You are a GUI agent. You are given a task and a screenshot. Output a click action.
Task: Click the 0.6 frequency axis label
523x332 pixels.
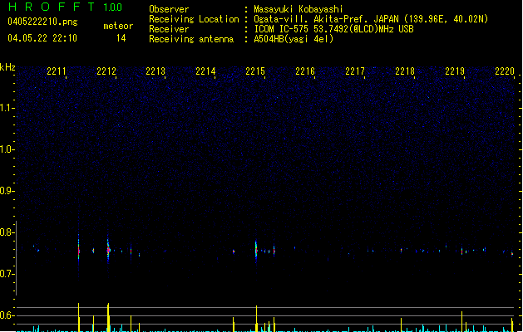tap(7, 315)
